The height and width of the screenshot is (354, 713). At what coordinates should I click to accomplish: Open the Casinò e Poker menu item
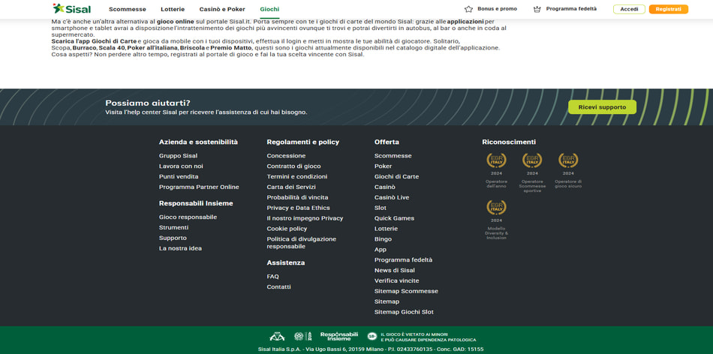click(222, 9)
